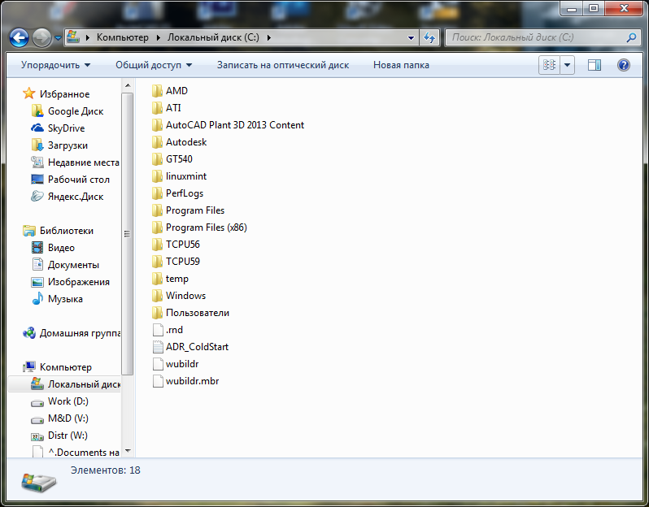
Task: Select the ADR_ColdStart file icon
Action: (158, 347)
